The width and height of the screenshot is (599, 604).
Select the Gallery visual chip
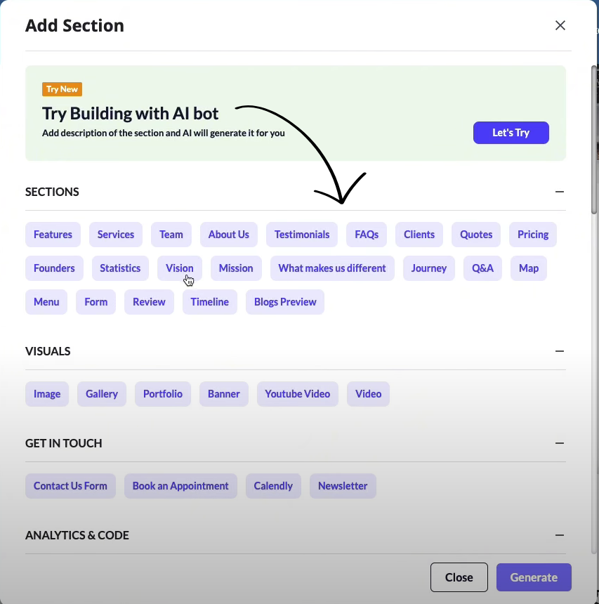pos(102,394)
